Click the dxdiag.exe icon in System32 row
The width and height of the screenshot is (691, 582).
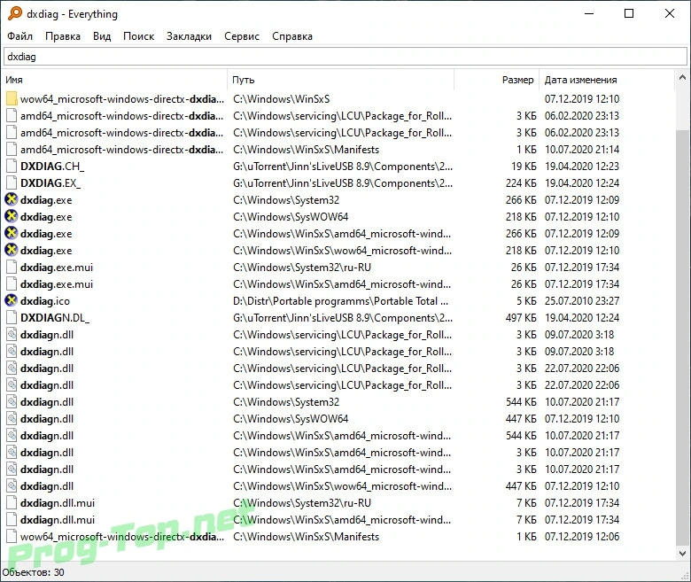(11, 199)
